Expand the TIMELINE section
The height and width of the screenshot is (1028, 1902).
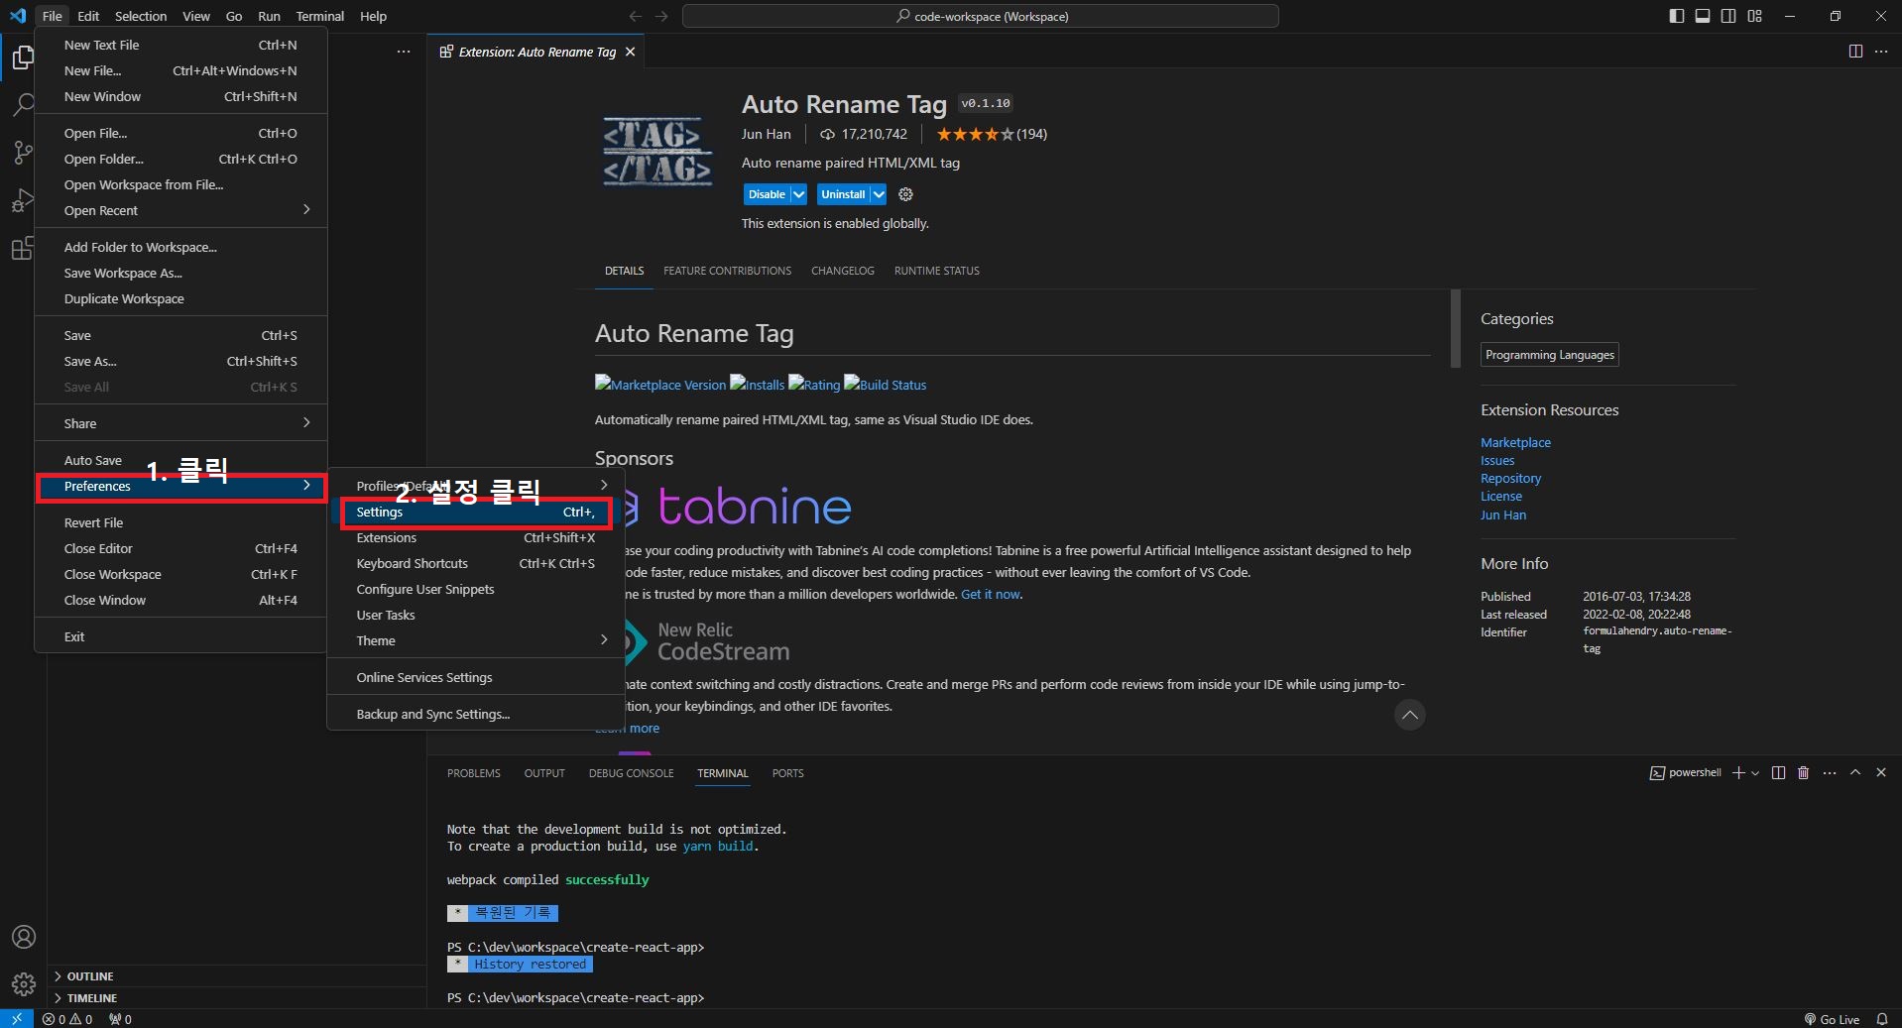[x=238, y=998]
